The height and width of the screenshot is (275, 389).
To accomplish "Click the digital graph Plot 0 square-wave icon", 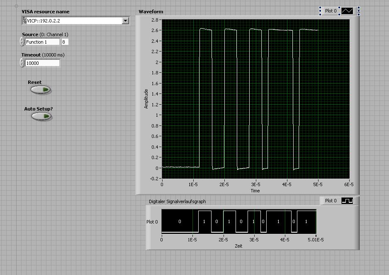I will [x=347, y=201].
